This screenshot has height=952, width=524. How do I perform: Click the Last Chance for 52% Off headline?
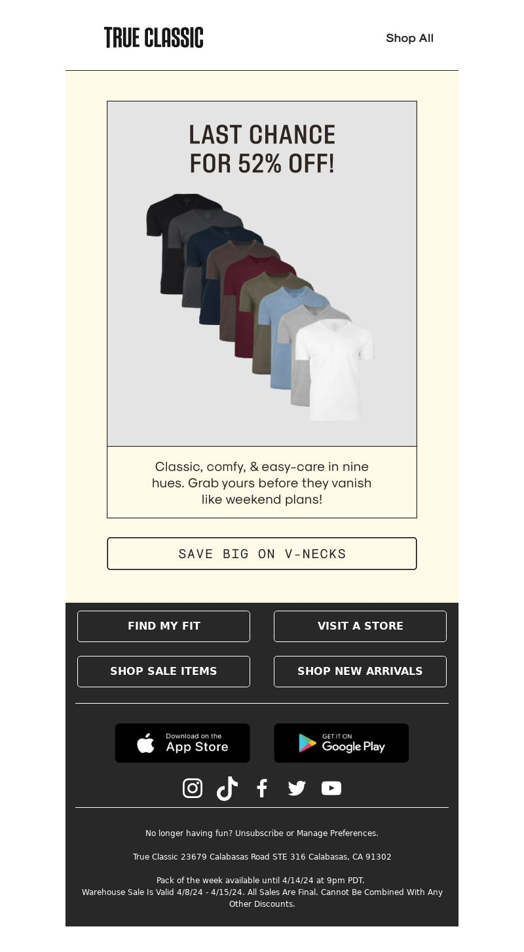pyautogui.click(x=262, y=149)
